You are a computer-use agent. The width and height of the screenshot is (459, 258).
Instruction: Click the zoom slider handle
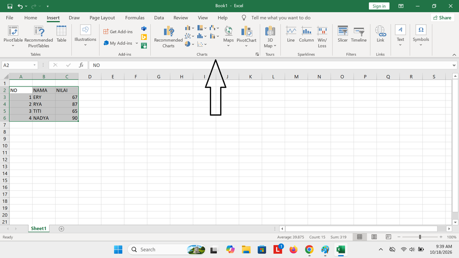[420, 237]
